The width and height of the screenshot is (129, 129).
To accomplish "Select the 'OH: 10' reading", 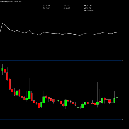I will 87,8.
